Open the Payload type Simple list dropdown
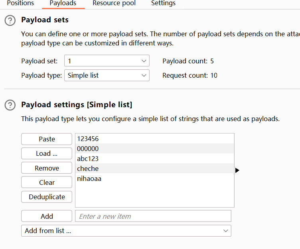 107,75
